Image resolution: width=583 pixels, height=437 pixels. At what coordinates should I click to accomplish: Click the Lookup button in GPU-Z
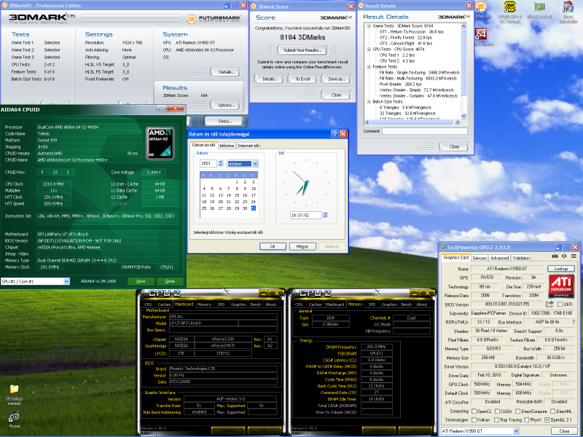click(560, 268)
